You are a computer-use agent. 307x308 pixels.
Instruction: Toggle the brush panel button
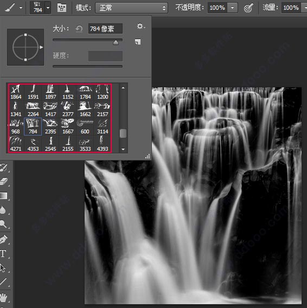pyautogui.click(x=62, y=8)
